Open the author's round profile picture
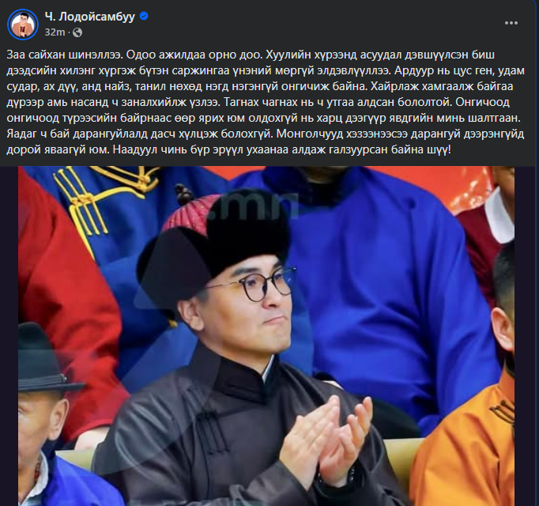This screenshot has width=539, height=506. pos(23,24)
